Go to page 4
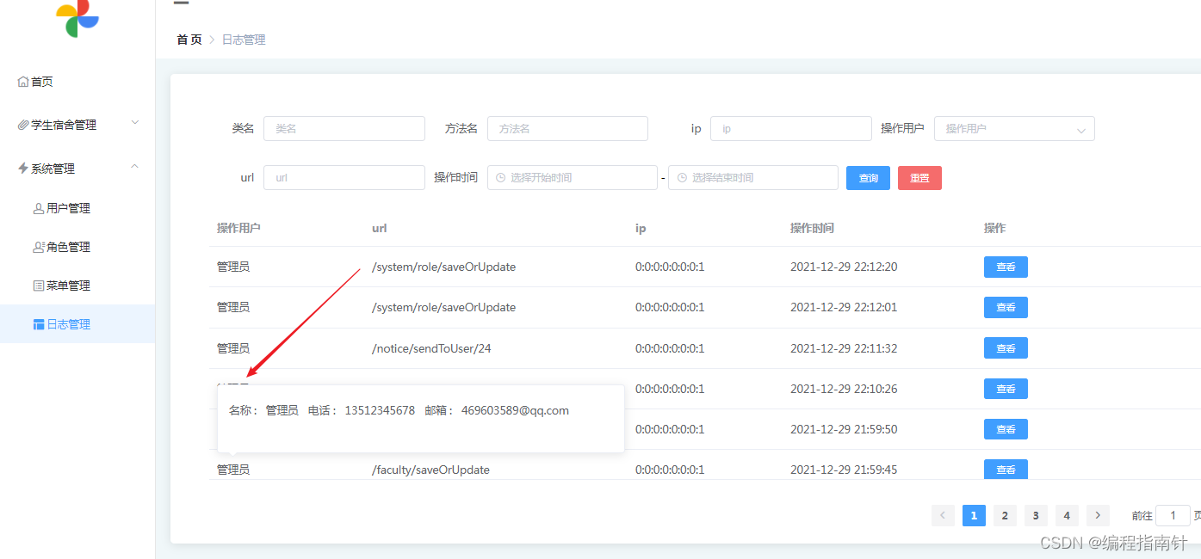The image size is (1201, 559). 1067,515
